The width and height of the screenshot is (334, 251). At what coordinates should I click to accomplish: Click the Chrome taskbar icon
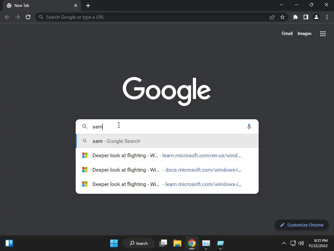192,243
